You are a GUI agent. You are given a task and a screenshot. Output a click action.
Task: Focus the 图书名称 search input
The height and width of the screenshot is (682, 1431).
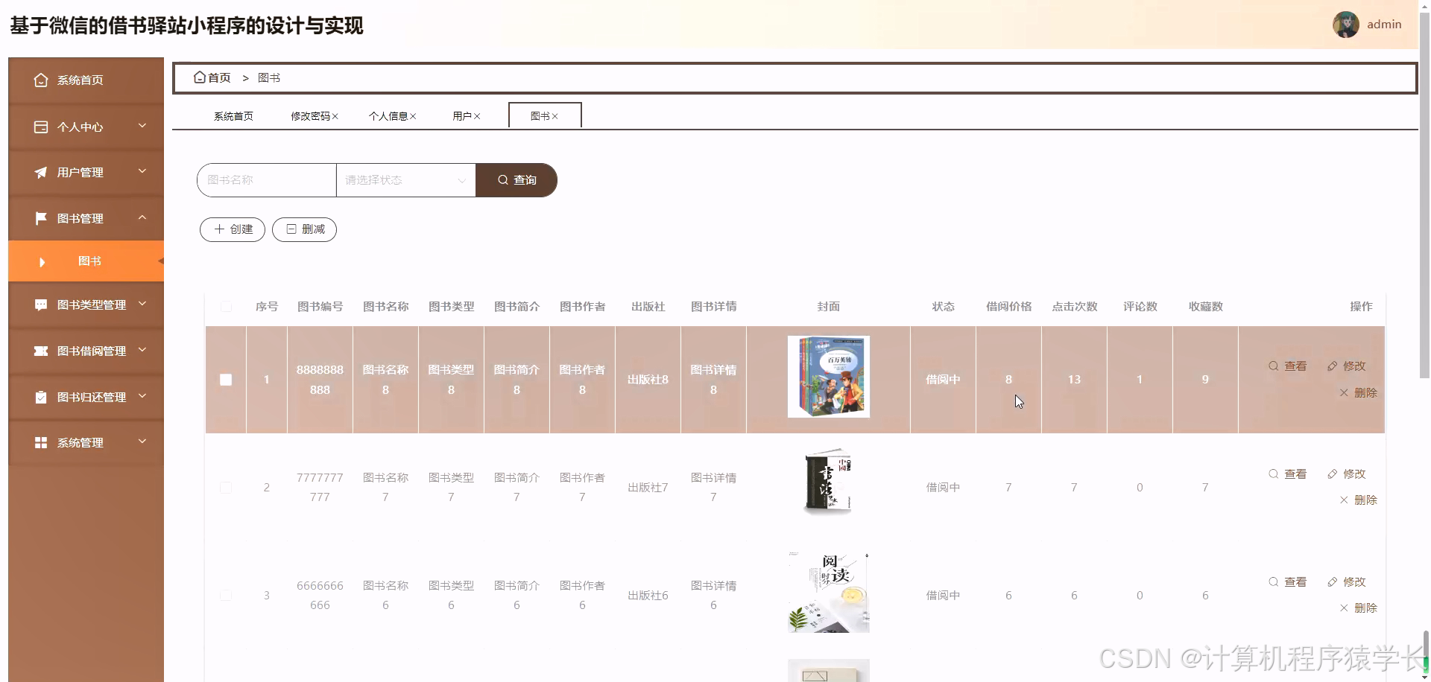(267, 180)
